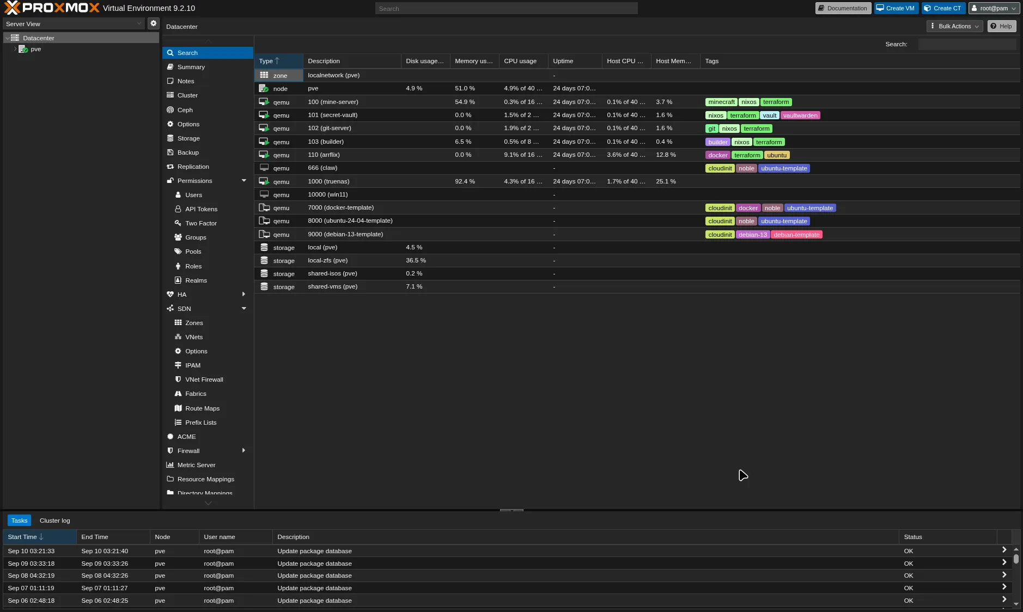Click the Ceph sidebar icon
The height and width of the screenshot is (612, 1023).
tap(170, 110)
